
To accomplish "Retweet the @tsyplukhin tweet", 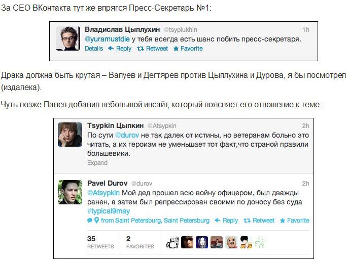I will pos(153,49).
